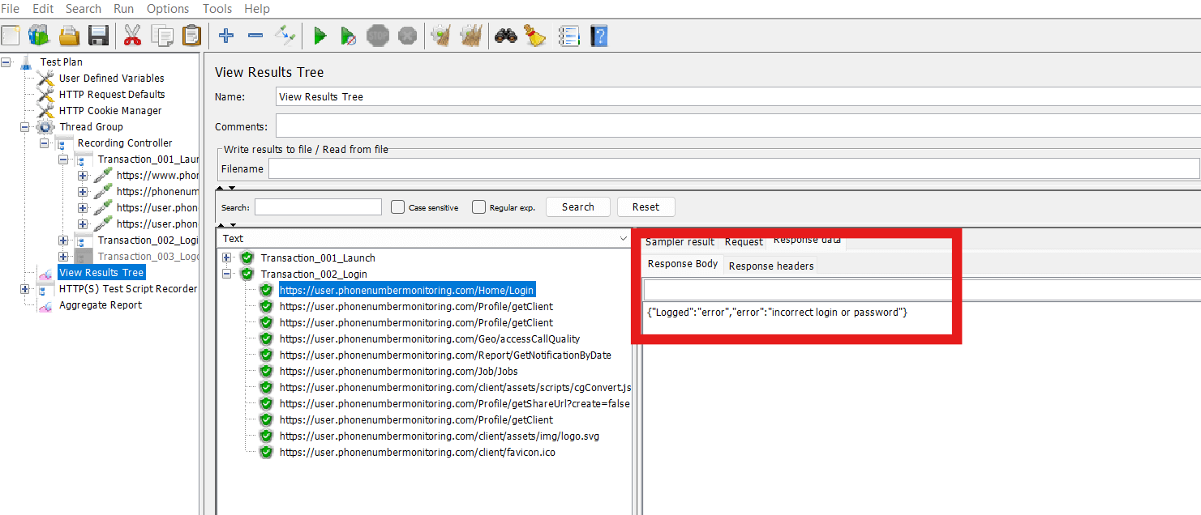Image resolution: width=1201 pixels, height=515 pixels.
Task: Collapse the Test Plan node
Action: pos(6,62)
